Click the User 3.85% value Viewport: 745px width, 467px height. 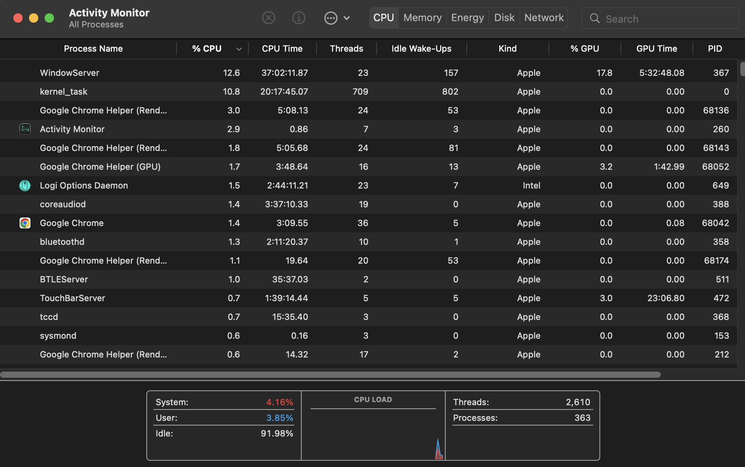280,418
